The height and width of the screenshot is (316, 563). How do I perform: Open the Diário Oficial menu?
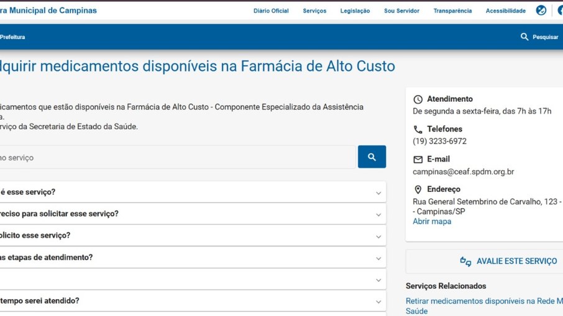point(271,11)
